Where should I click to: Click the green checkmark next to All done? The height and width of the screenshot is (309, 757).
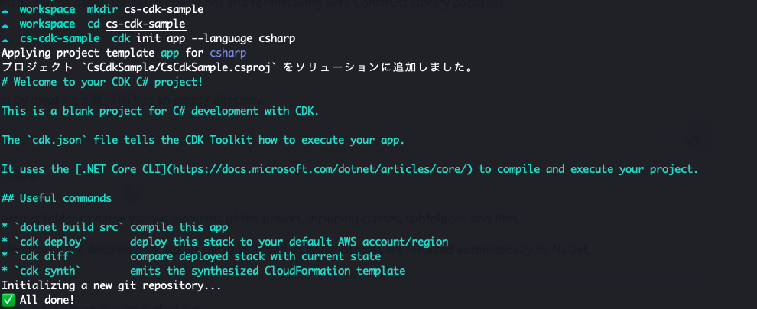(8, 300)
